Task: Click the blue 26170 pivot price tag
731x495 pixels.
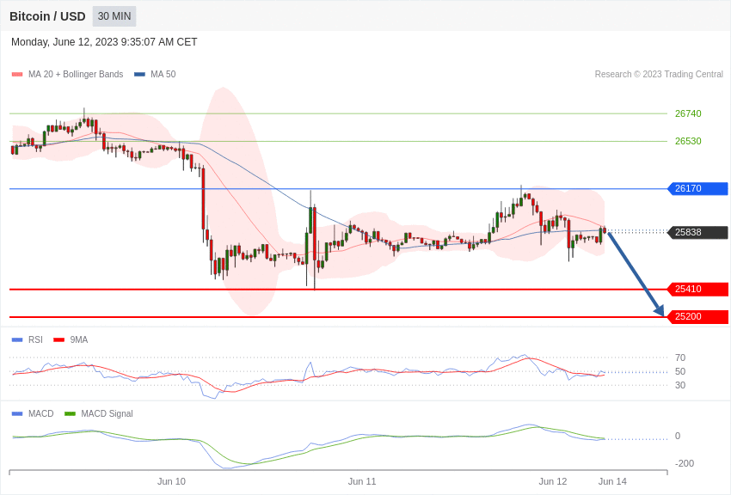Action: tap(698, 188)
